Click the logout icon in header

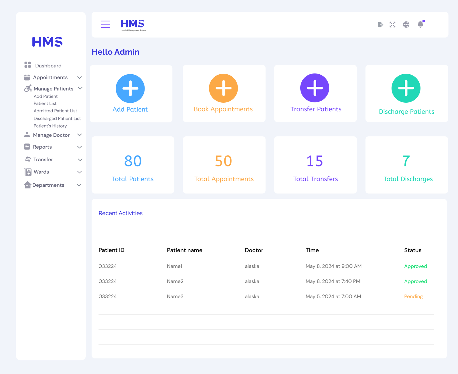tap(380, 25)
